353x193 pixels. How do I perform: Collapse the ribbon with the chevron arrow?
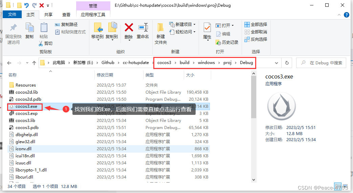[x=339, y=15]
